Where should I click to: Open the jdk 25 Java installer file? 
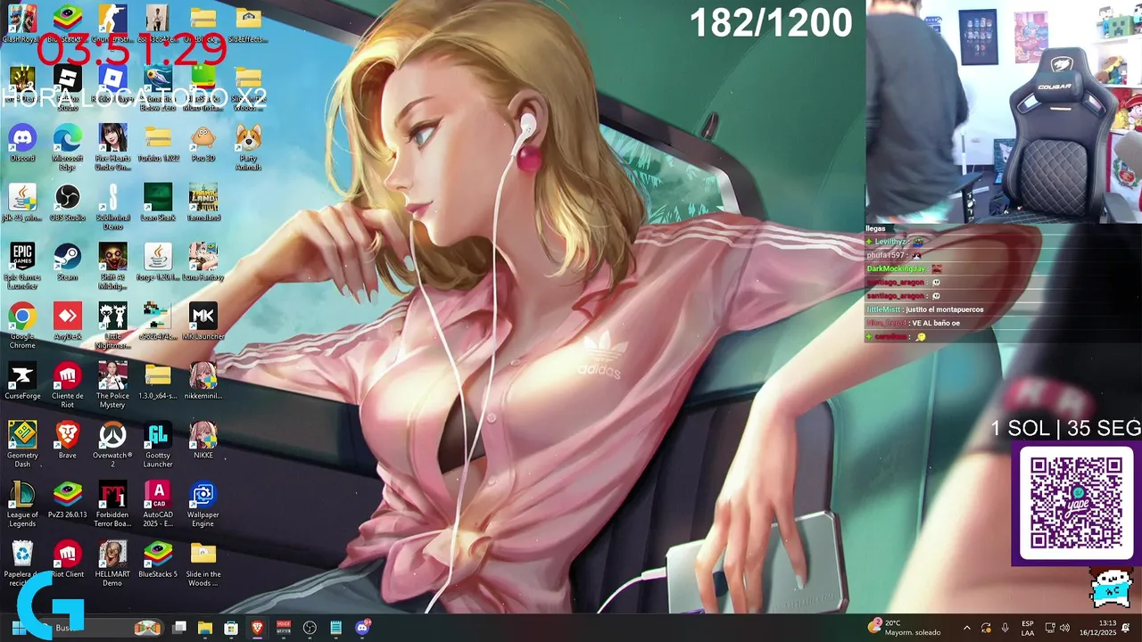pyautogui.click(x=22, y=202)
